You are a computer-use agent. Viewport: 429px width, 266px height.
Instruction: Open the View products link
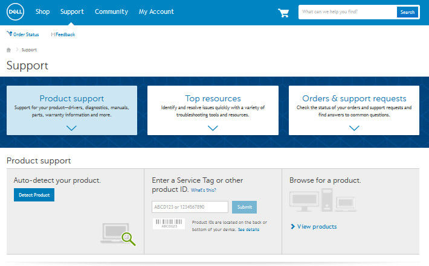pos(317,226)
